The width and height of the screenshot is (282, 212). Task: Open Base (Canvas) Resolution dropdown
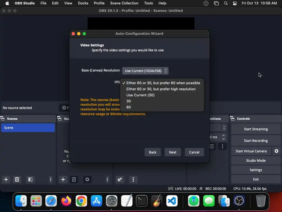point(145,71)
